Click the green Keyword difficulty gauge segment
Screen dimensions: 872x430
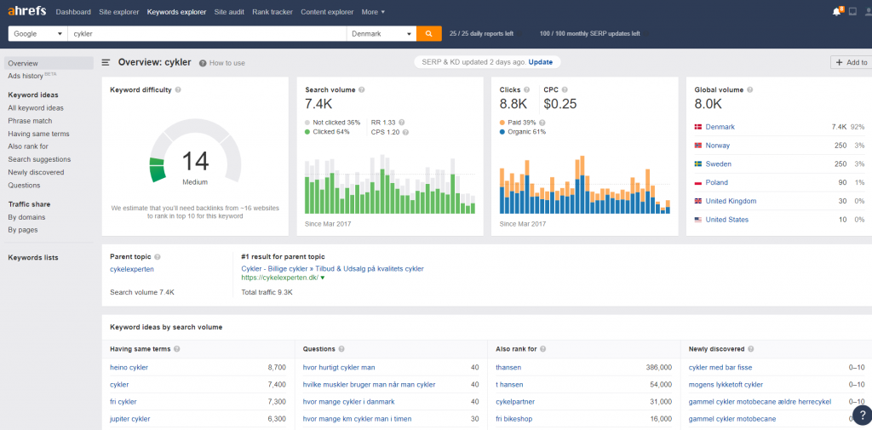[158, 169]
